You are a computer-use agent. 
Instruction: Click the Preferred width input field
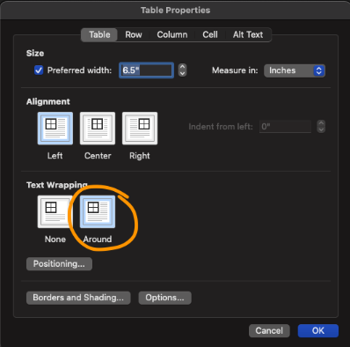146,70
